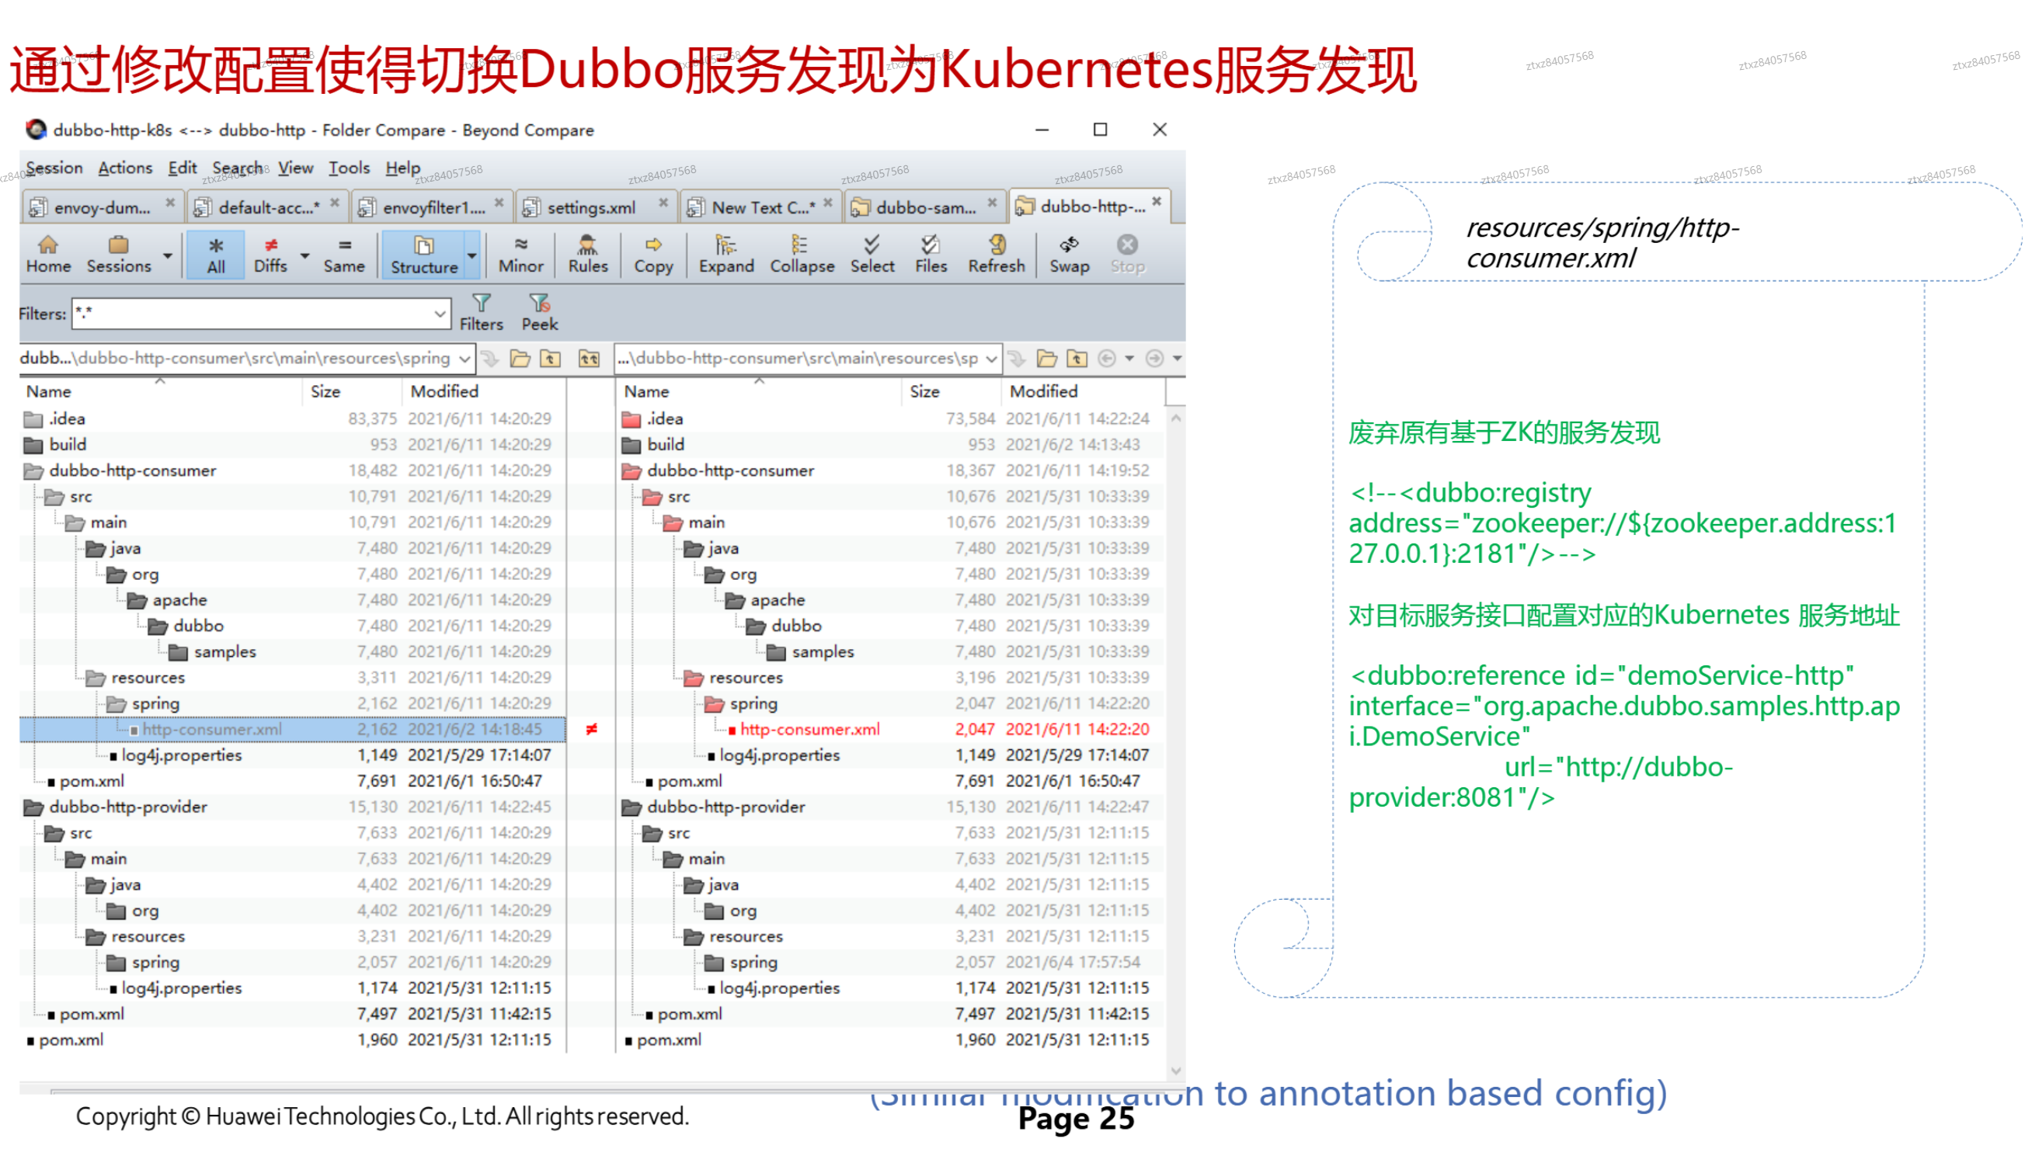Select http-consumer.xml in the right pane
Viewport: 2025px width, 1149px height.
click(x=809, y=729)
